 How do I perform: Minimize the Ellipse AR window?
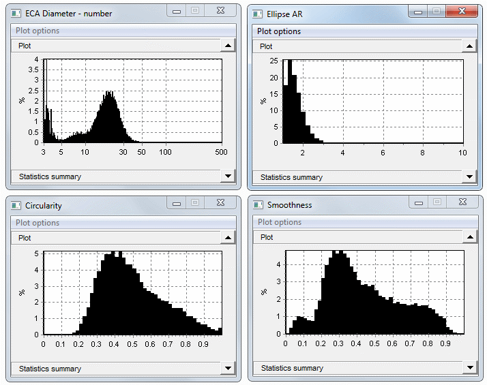tap(418, 12)
